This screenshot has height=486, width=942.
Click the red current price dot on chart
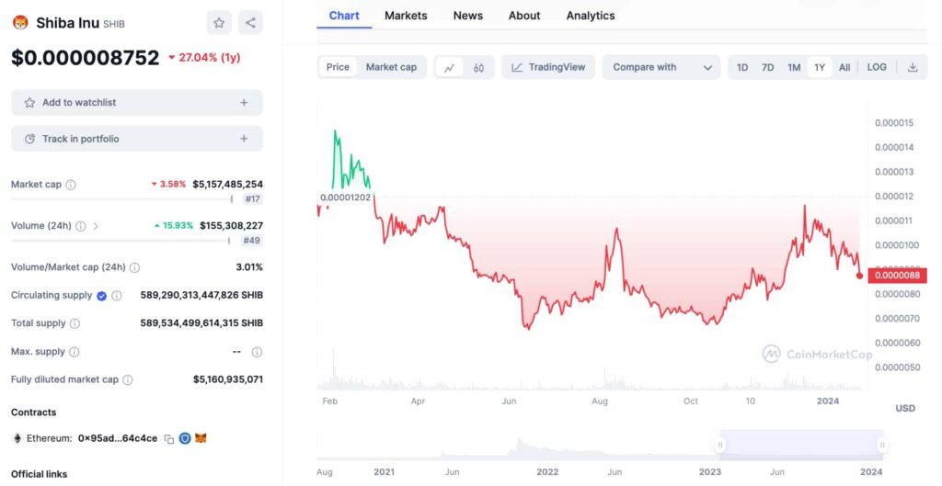[860, 276]
